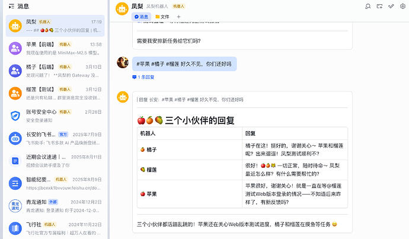Screen dimensions: 409x239
Task: Open 飞行社 conversation
Action: [x=55, y=228]
